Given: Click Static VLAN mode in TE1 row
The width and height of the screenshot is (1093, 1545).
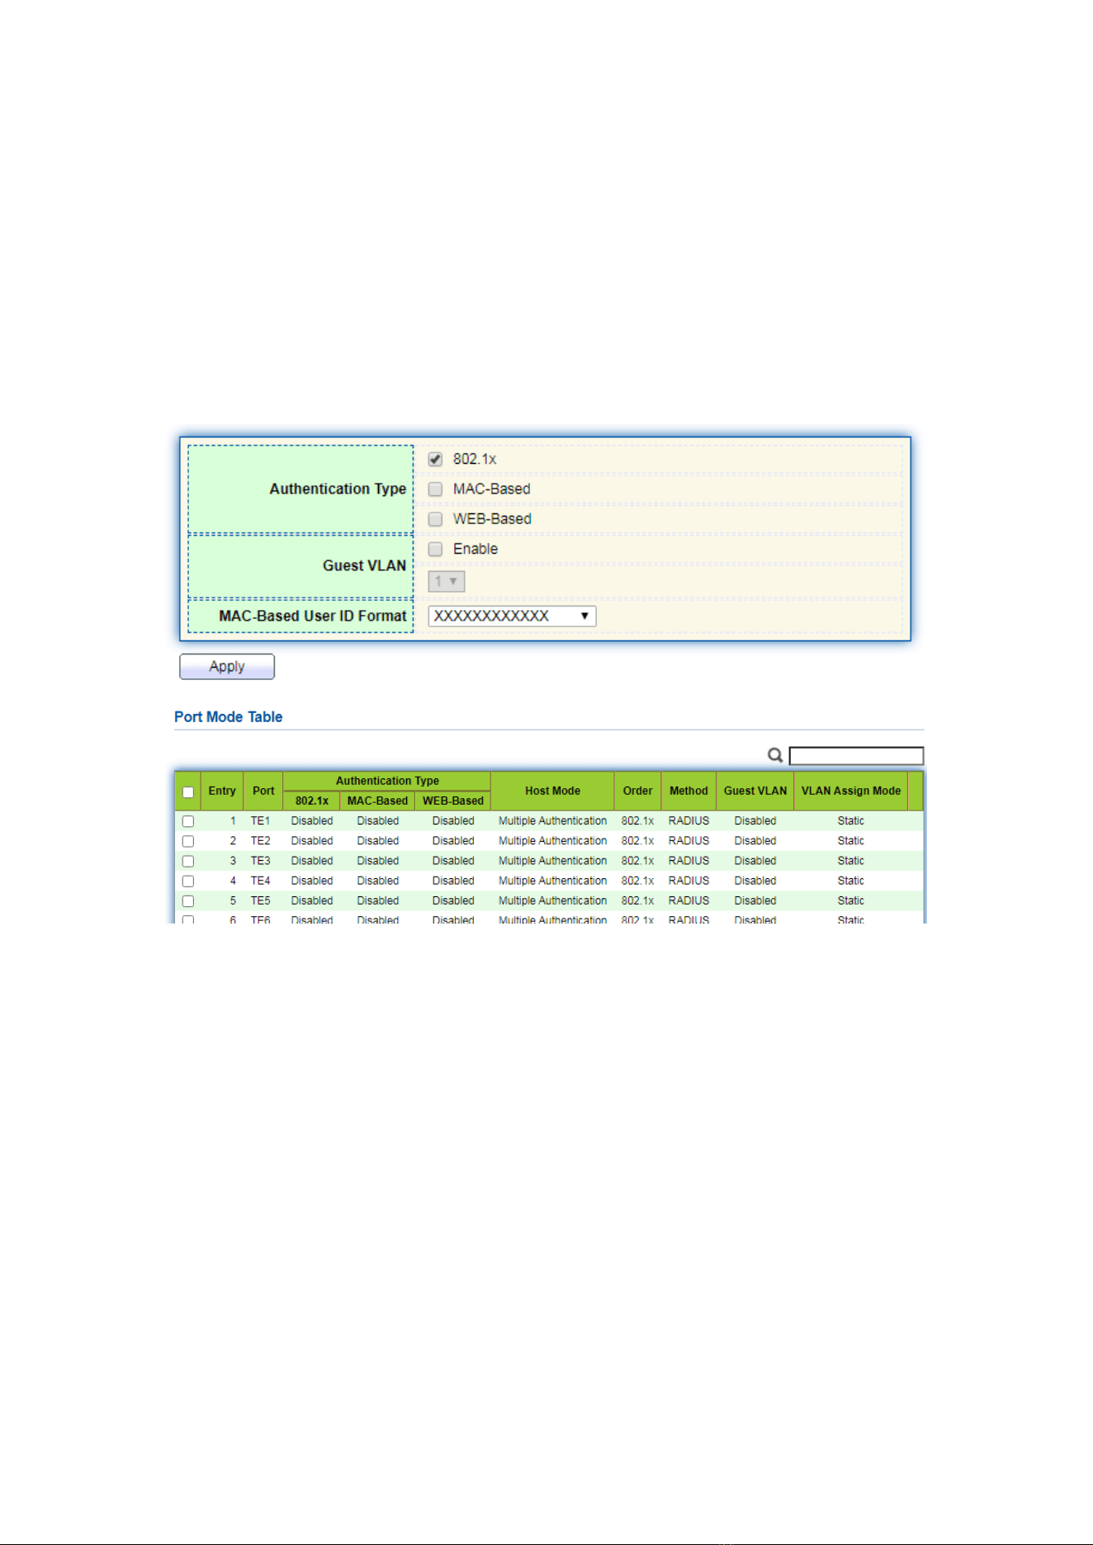Looking at the screenshot, I should pos(850,821).
